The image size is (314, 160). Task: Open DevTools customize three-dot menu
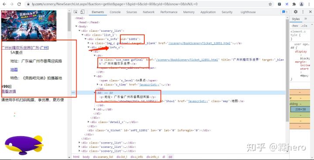pos(303,12)
